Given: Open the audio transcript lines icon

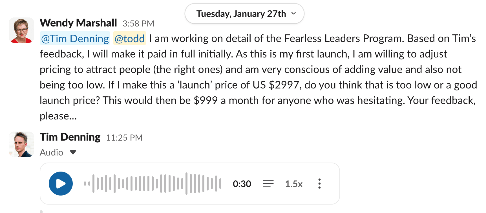Looking at the screenshot, I should [268, 184].
